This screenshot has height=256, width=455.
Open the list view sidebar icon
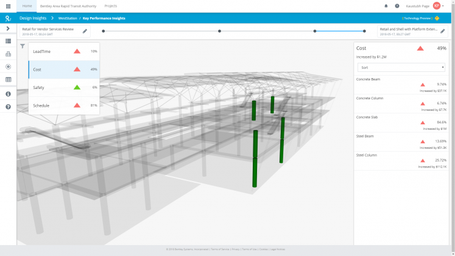[8, 41]
